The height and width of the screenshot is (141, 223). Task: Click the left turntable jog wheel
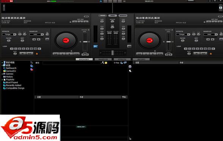tap(66, 40)
